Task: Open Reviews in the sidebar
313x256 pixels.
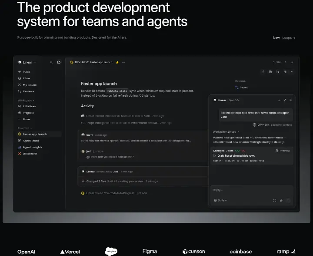Action: 26,91
